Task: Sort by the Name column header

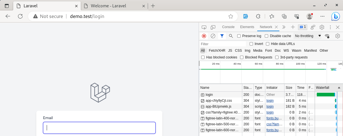Action: coord(221,88)
